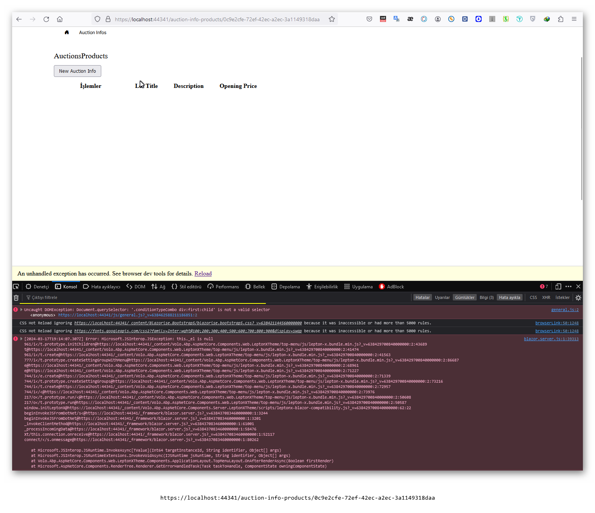Expand the JSException error stack trace
This screenshot has width=595, height=513.
click(x=22, y=339)
